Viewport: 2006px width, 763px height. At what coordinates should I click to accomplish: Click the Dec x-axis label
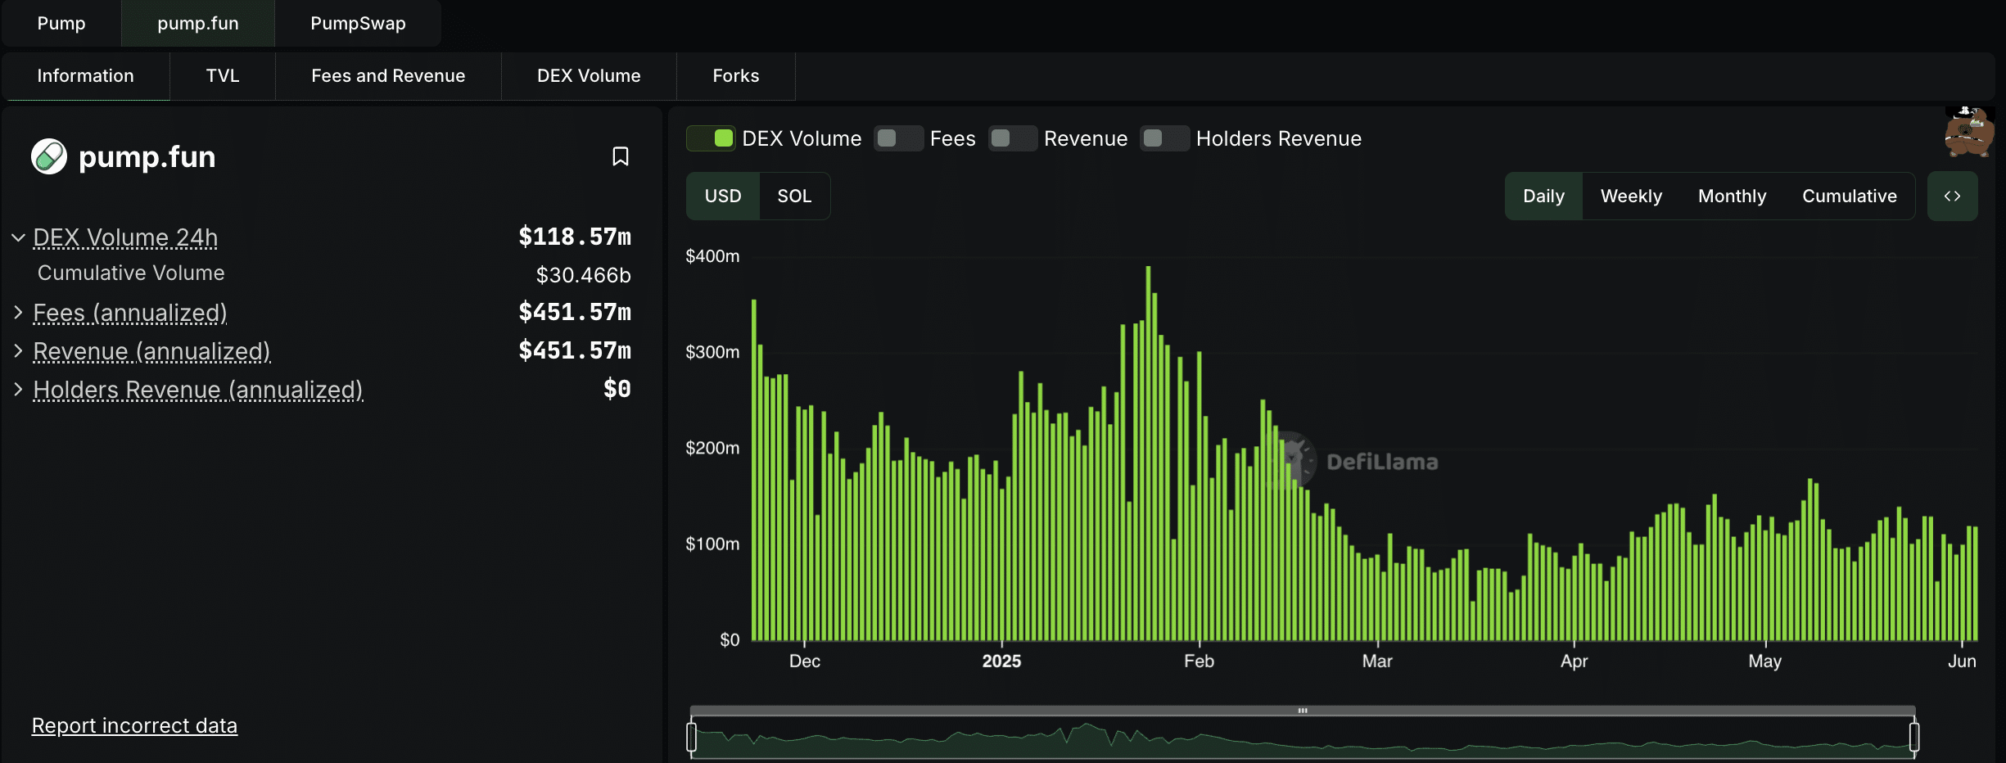tap(804, 661)
